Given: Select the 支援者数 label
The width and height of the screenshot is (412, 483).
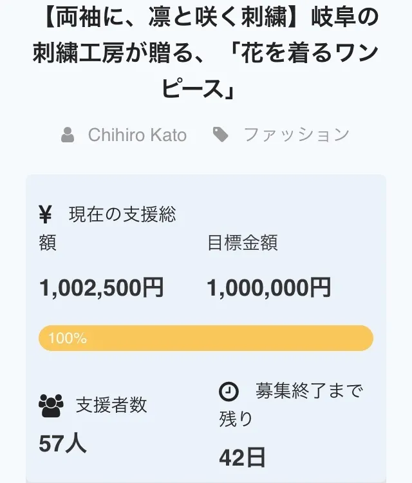Looking at the screenshot, I should tap(111, 405).
